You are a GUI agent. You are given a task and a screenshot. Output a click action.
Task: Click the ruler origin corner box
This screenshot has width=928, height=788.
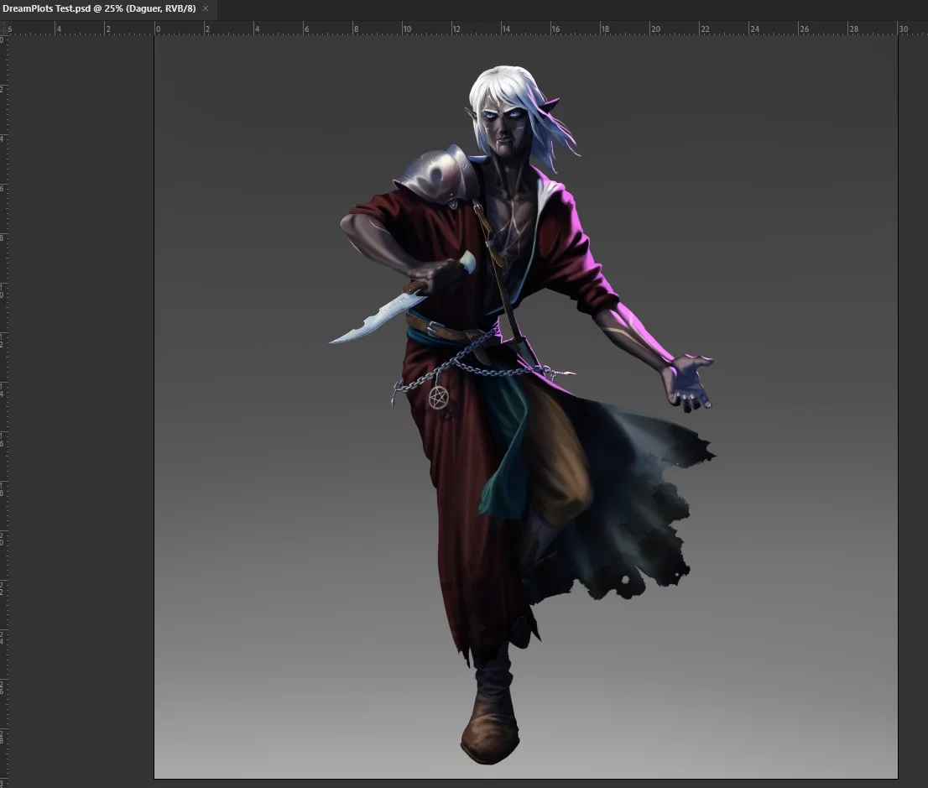click(3, 28)
